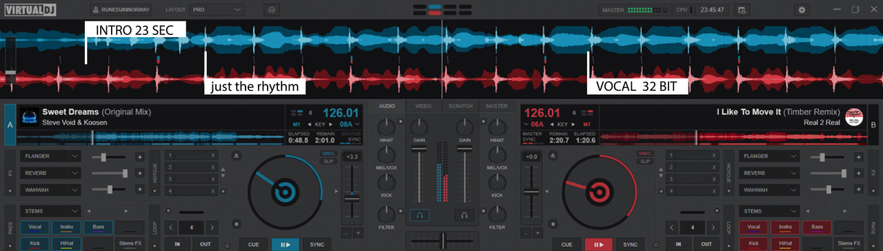
Task: Toggle Vocal stem pad on deck A
Action: point(35,226)
